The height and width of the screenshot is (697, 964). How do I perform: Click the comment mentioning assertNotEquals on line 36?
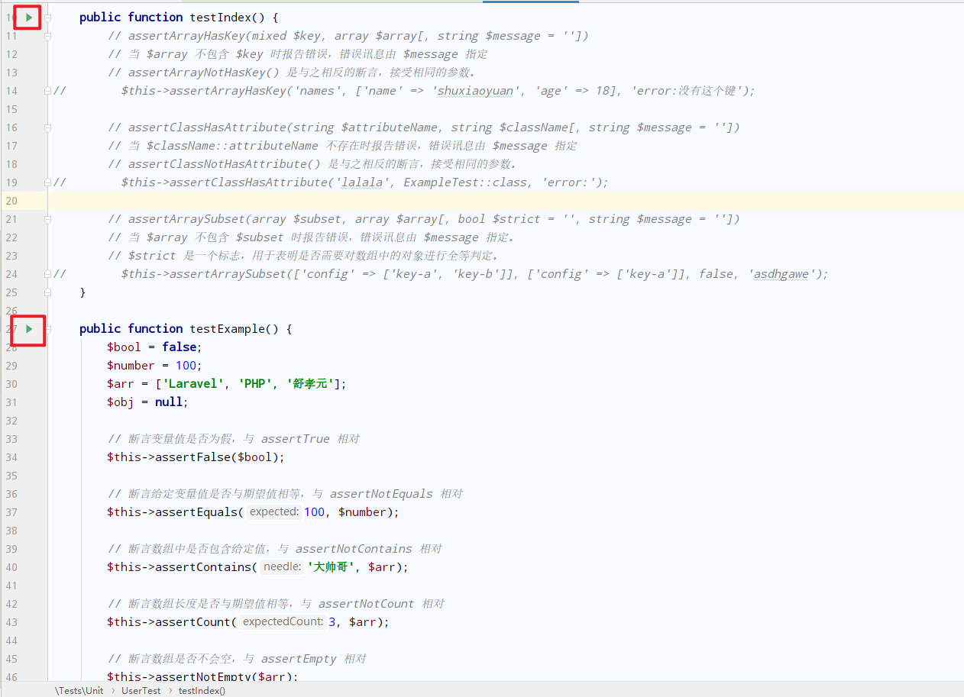point(285,493)
